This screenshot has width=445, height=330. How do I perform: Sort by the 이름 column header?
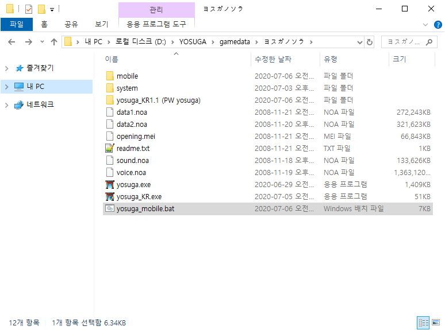click(x=112, y=59)
